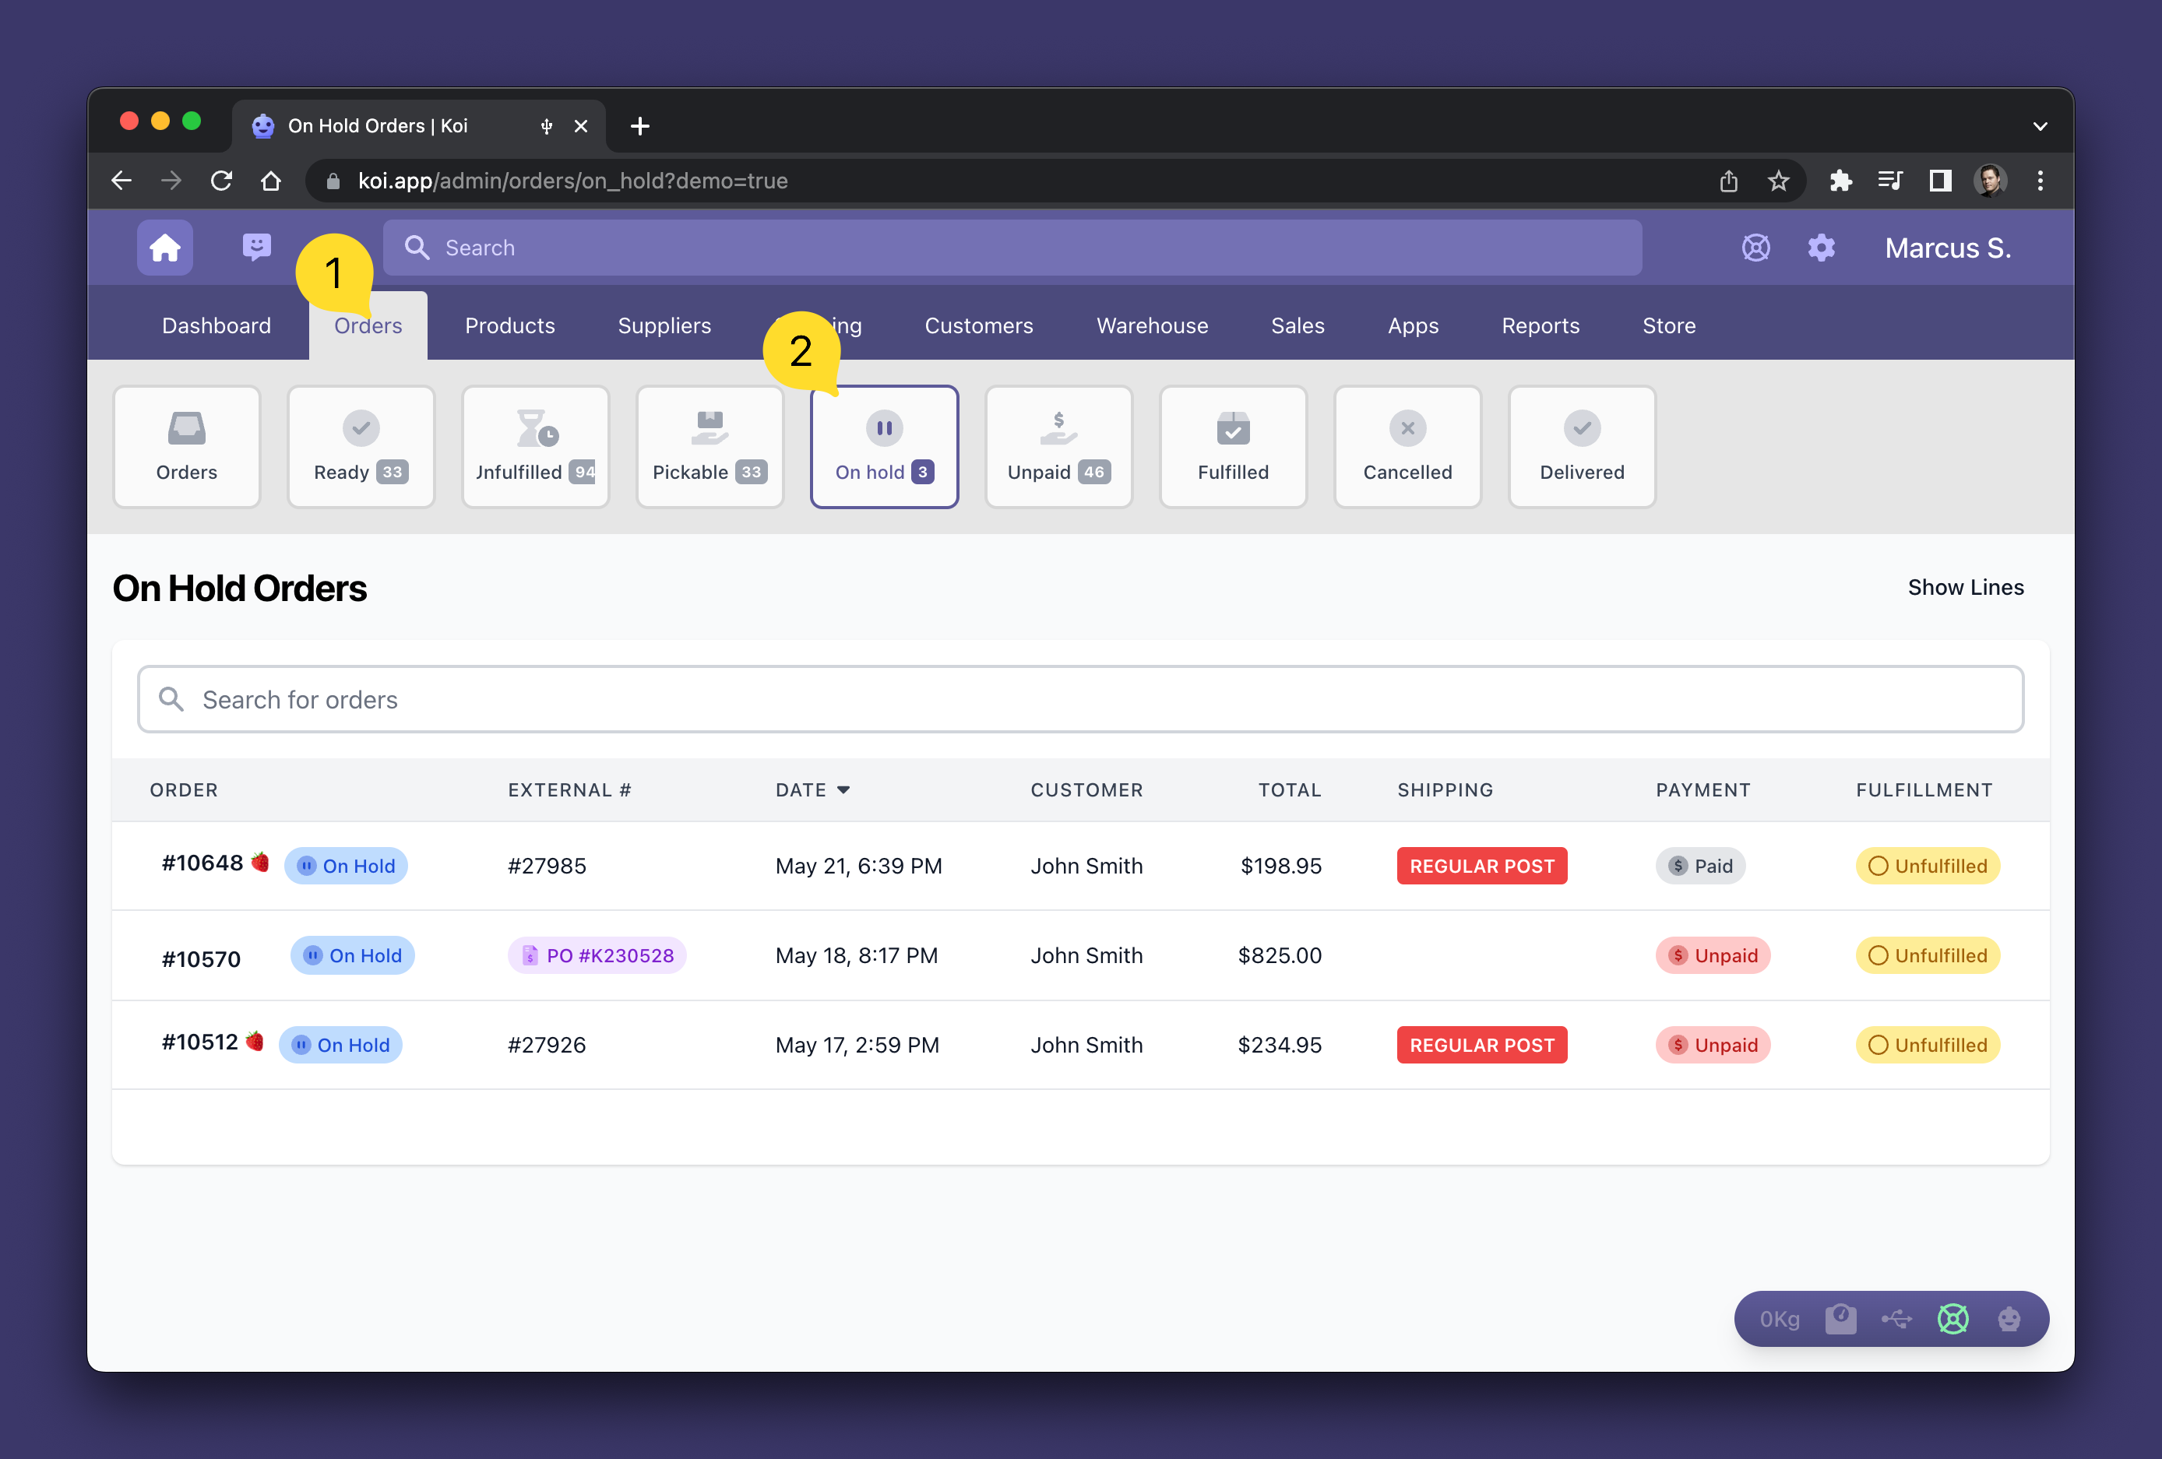The image size is (2162, 1459).
Task: Click the Search for orders field
Action: pyautogui.click(x=1079, y=699)
